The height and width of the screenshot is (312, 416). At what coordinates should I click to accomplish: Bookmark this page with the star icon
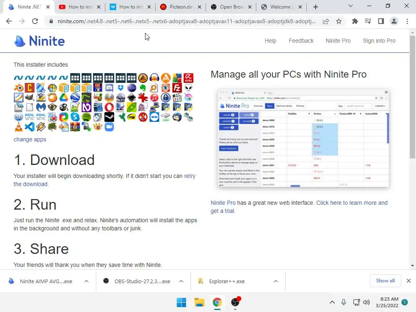[339, 21]
